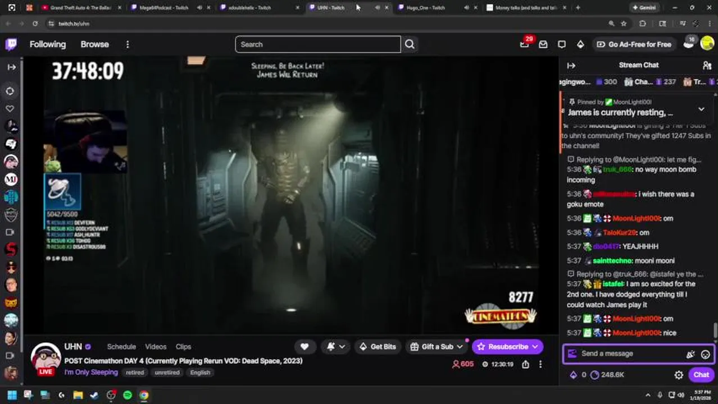Click the magnifier search button

pyautogui.click(x=410, y=44)
